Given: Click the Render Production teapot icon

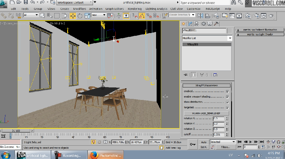Looking at the screenshot, I should point(271,16).
